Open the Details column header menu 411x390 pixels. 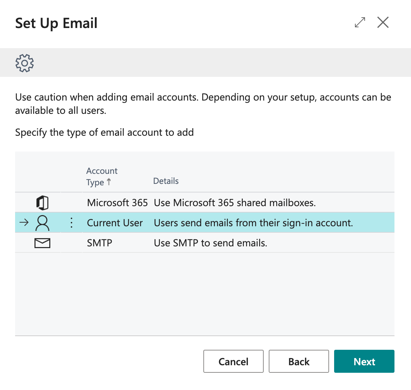click(x=166, y=181)
